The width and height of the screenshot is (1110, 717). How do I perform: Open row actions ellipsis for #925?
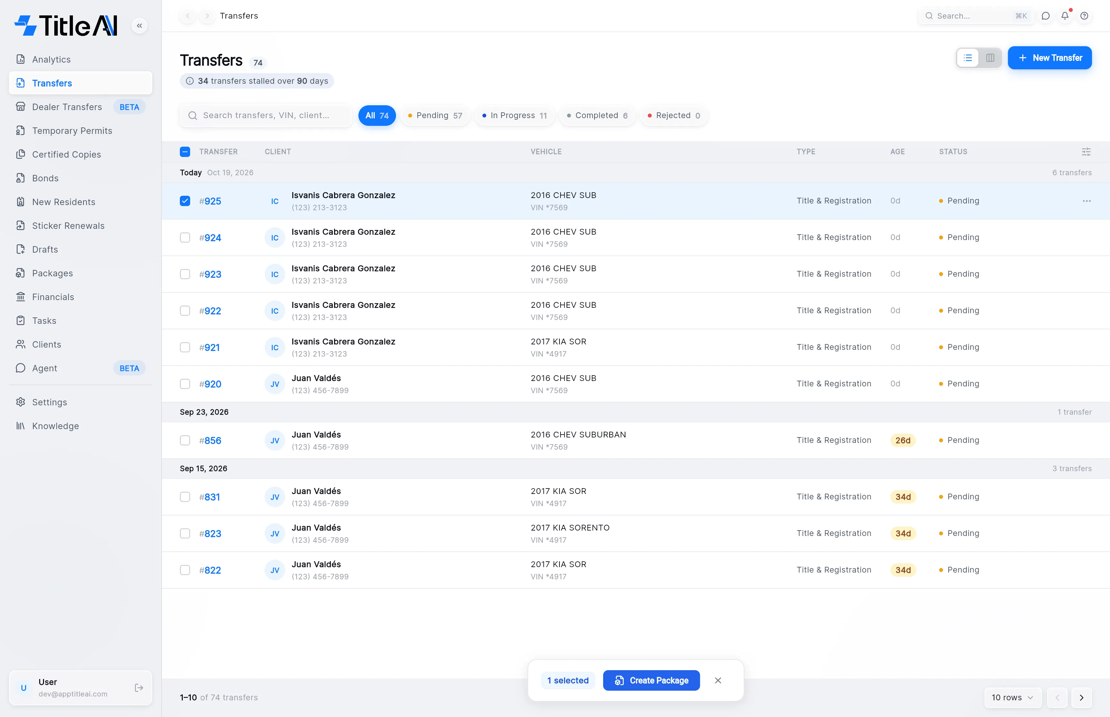click(x=1086, y=201)
